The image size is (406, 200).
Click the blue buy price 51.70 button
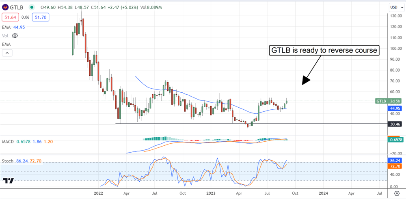pyautogui.click(x=40, y=17)
